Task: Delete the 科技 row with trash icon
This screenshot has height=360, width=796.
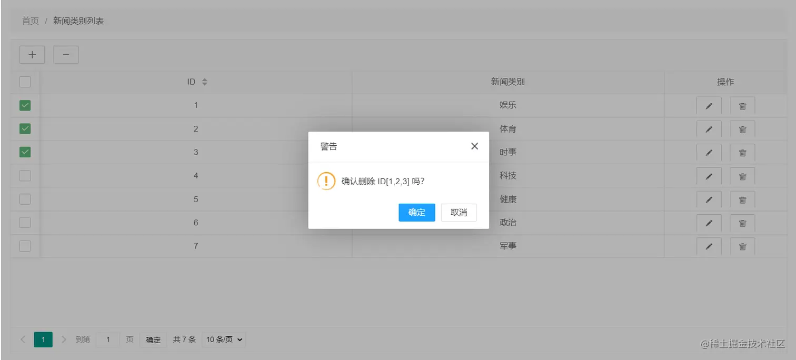Action: click(x=742, y=176)
